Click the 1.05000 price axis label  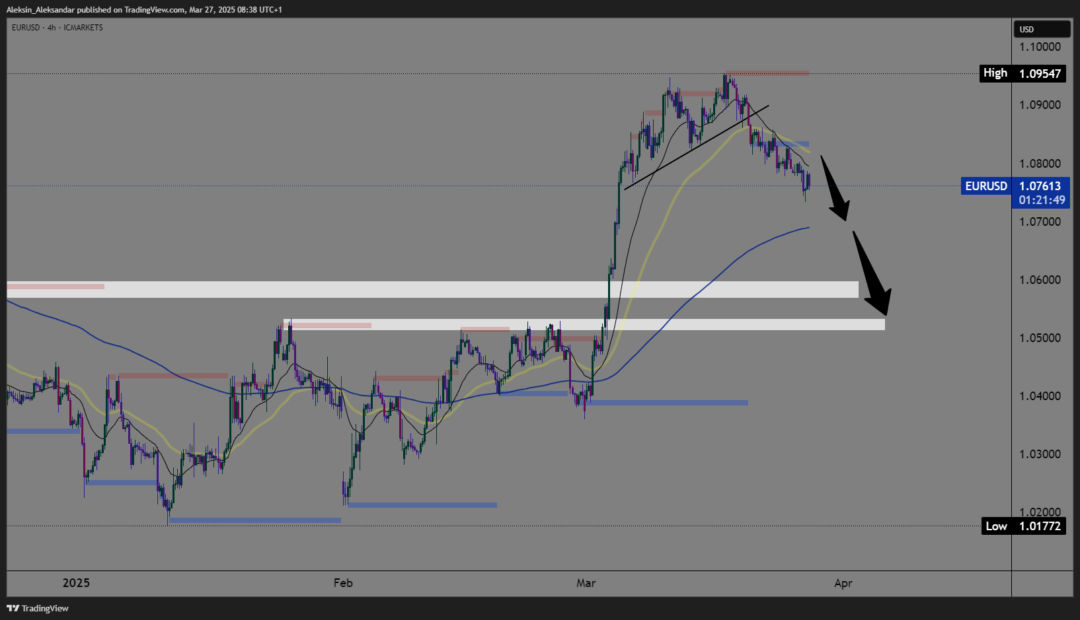[x=1040, y=338]
